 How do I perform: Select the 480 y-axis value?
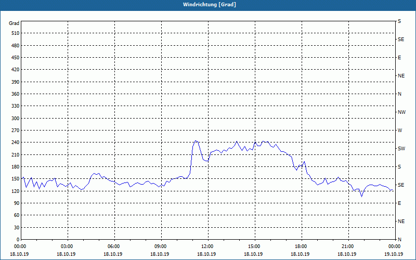[x=16, y=46]
